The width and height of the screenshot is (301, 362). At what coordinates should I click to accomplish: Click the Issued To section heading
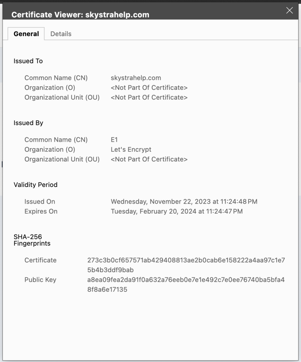28,61
